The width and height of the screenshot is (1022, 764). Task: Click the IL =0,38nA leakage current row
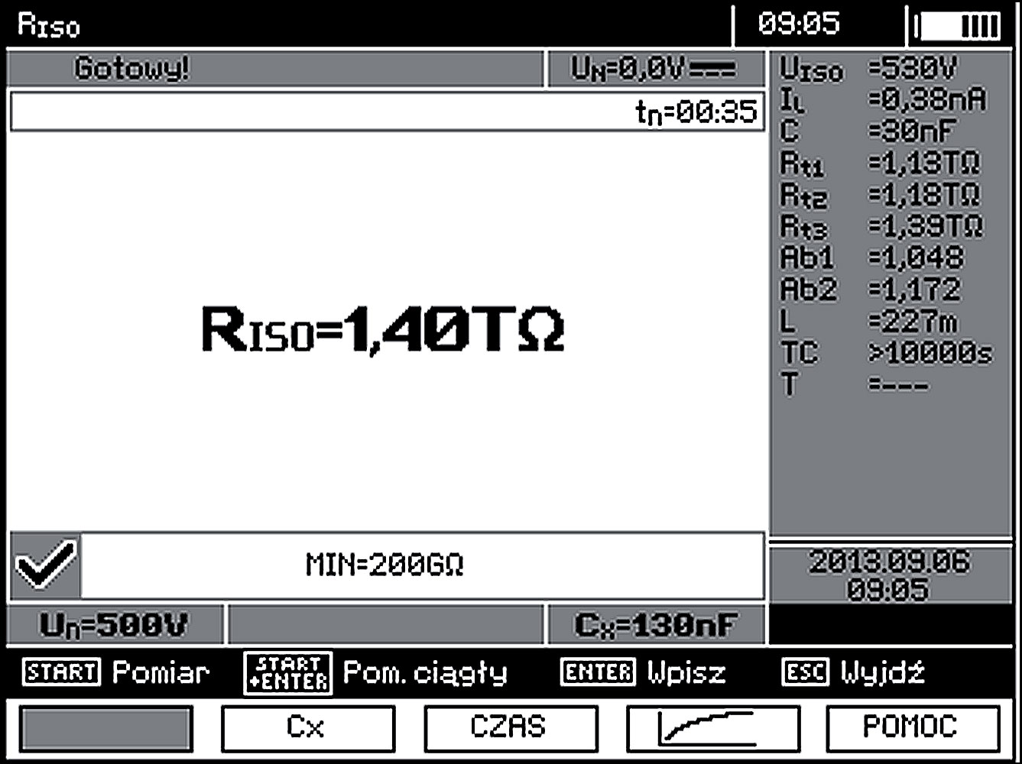click(x=883, y=101)
